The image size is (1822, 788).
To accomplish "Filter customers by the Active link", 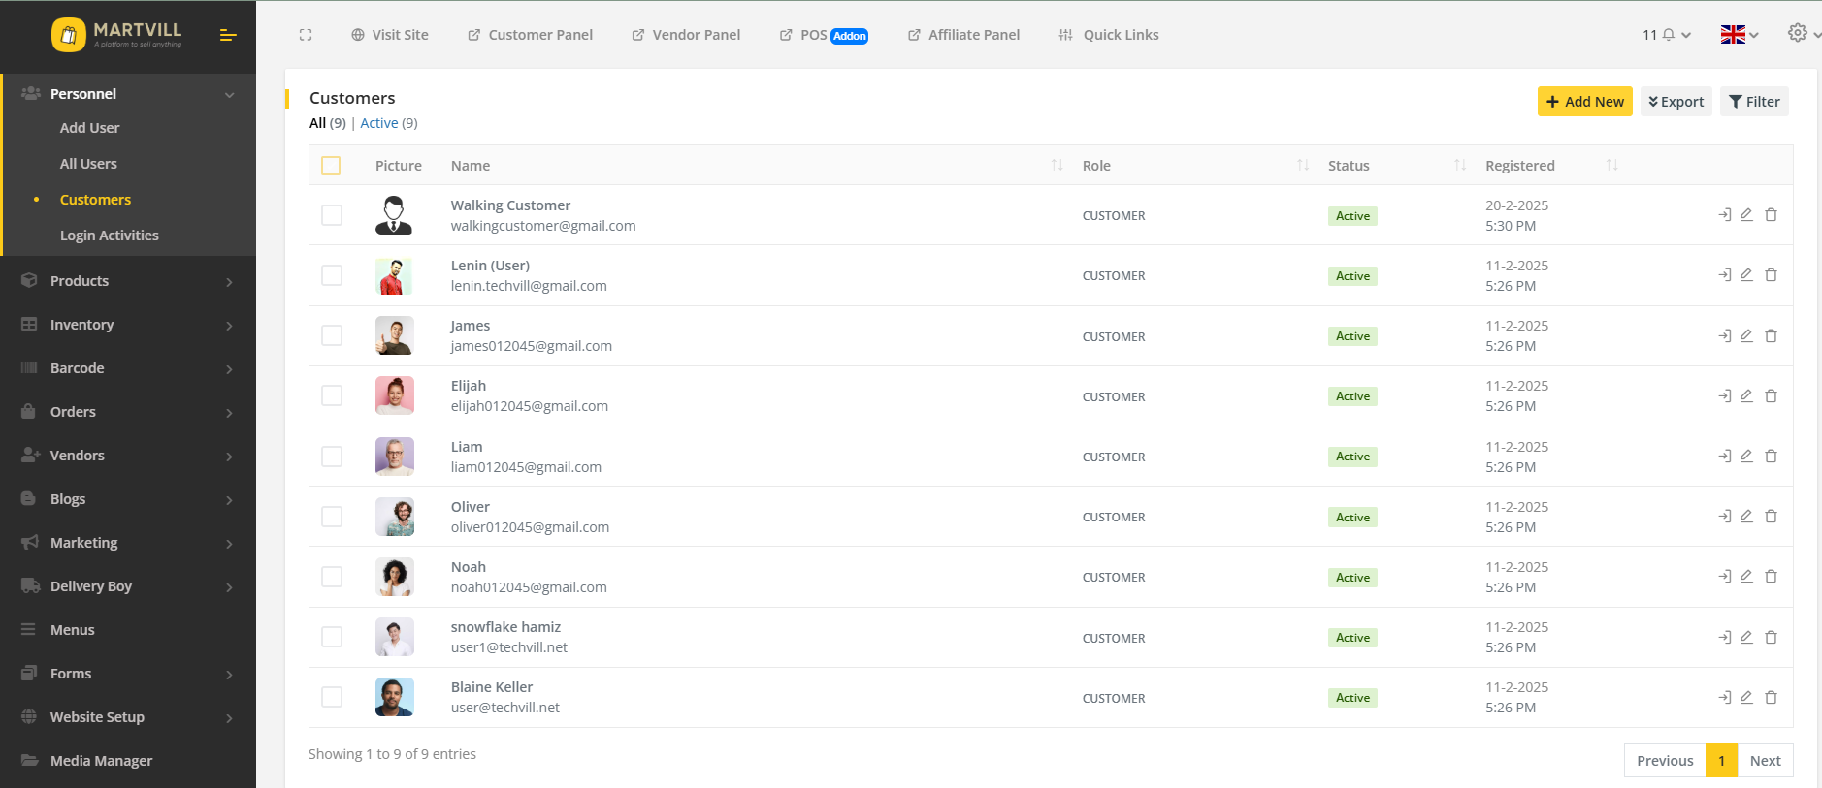I will (x=378, y=123).
